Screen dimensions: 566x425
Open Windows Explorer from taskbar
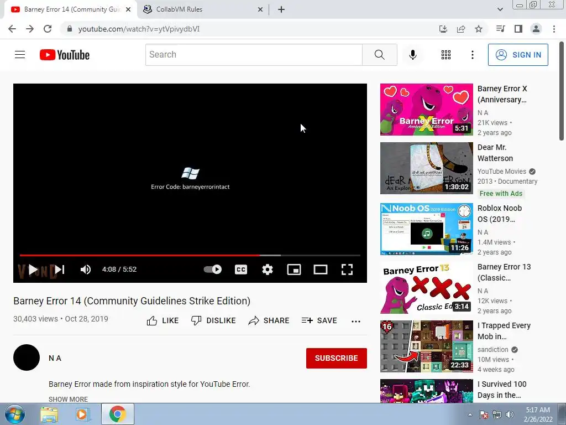click(x=49, y=414)
